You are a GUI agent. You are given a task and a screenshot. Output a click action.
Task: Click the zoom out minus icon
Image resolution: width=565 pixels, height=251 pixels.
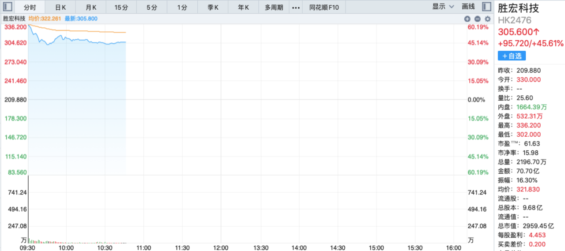(477, 19)
